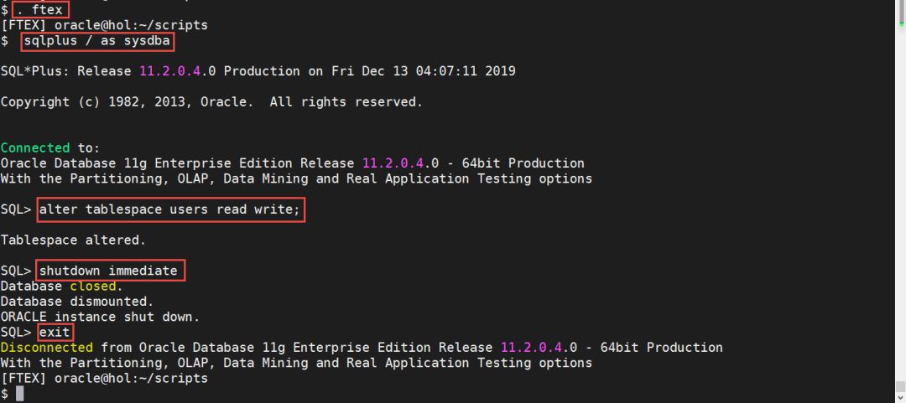Click the highlighted '. ftex' command

point(41,9)
